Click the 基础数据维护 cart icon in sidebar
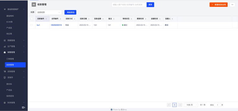 coord(5,9)
